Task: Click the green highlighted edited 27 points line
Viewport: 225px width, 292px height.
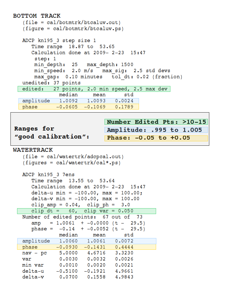Action: (94, 89)
